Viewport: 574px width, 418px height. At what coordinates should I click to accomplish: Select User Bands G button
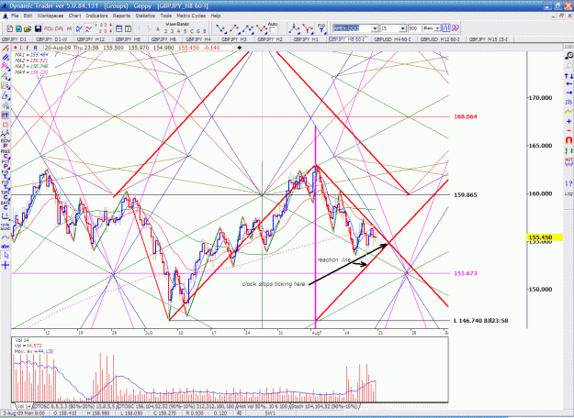coord(198,31)
